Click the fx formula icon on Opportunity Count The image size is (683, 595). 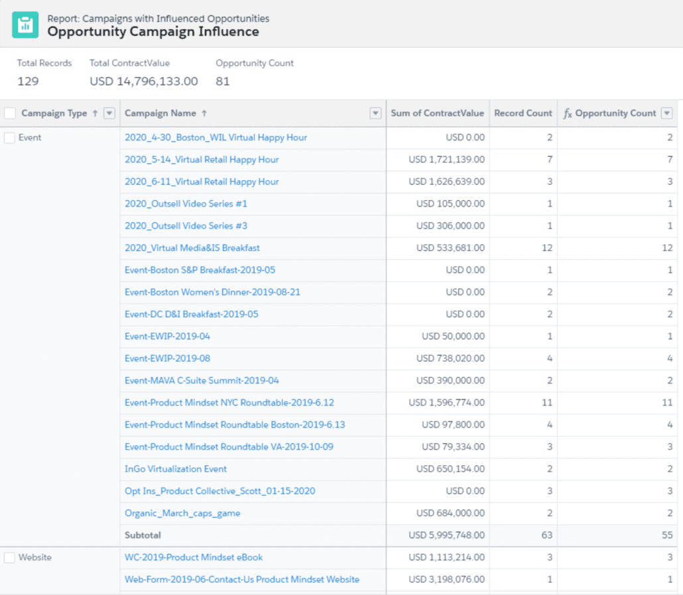567,113
